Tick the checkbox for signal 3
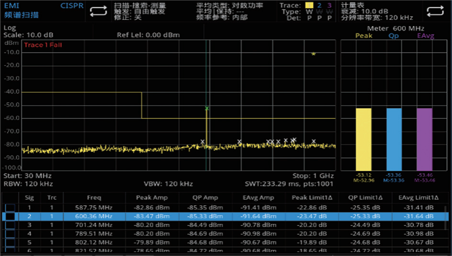Viewport: 452px width, 256px height. point(10,225)
